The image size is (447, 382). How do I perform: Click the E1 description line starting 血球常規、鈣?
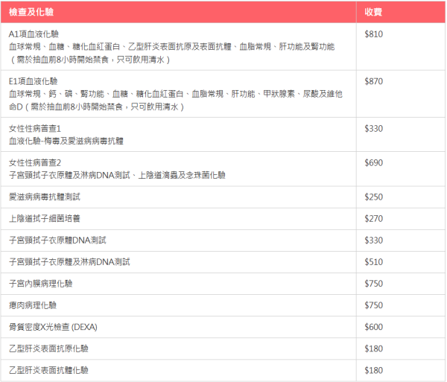coord(176,94)
